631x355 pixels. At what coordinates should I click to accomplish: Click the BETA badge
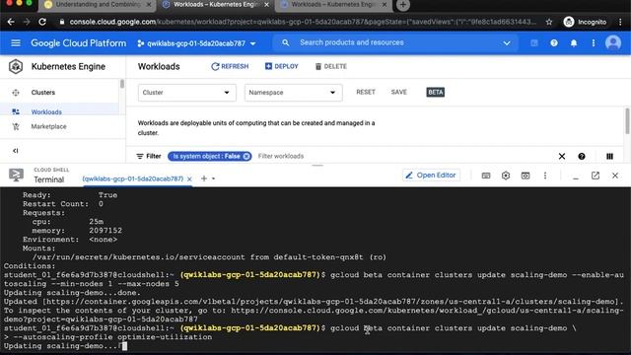(435, 92)
